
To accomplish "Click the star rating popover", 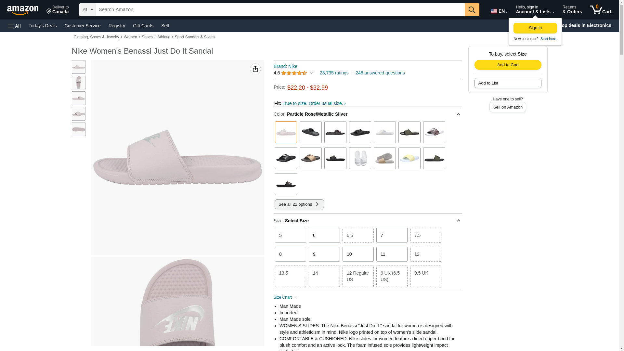I will (296, 73).
